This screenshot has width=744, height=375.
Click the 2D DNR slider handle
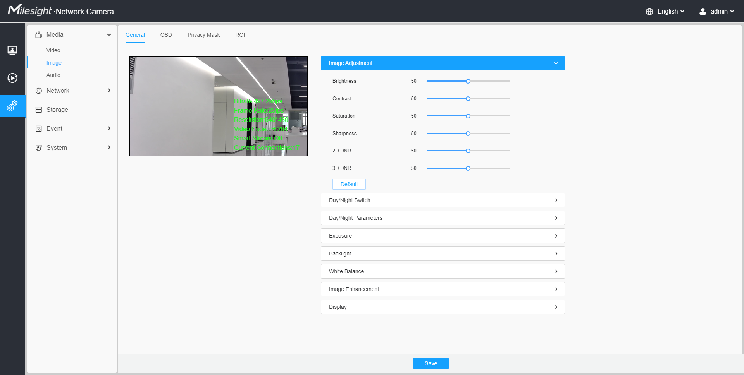(x=468, y=151)
